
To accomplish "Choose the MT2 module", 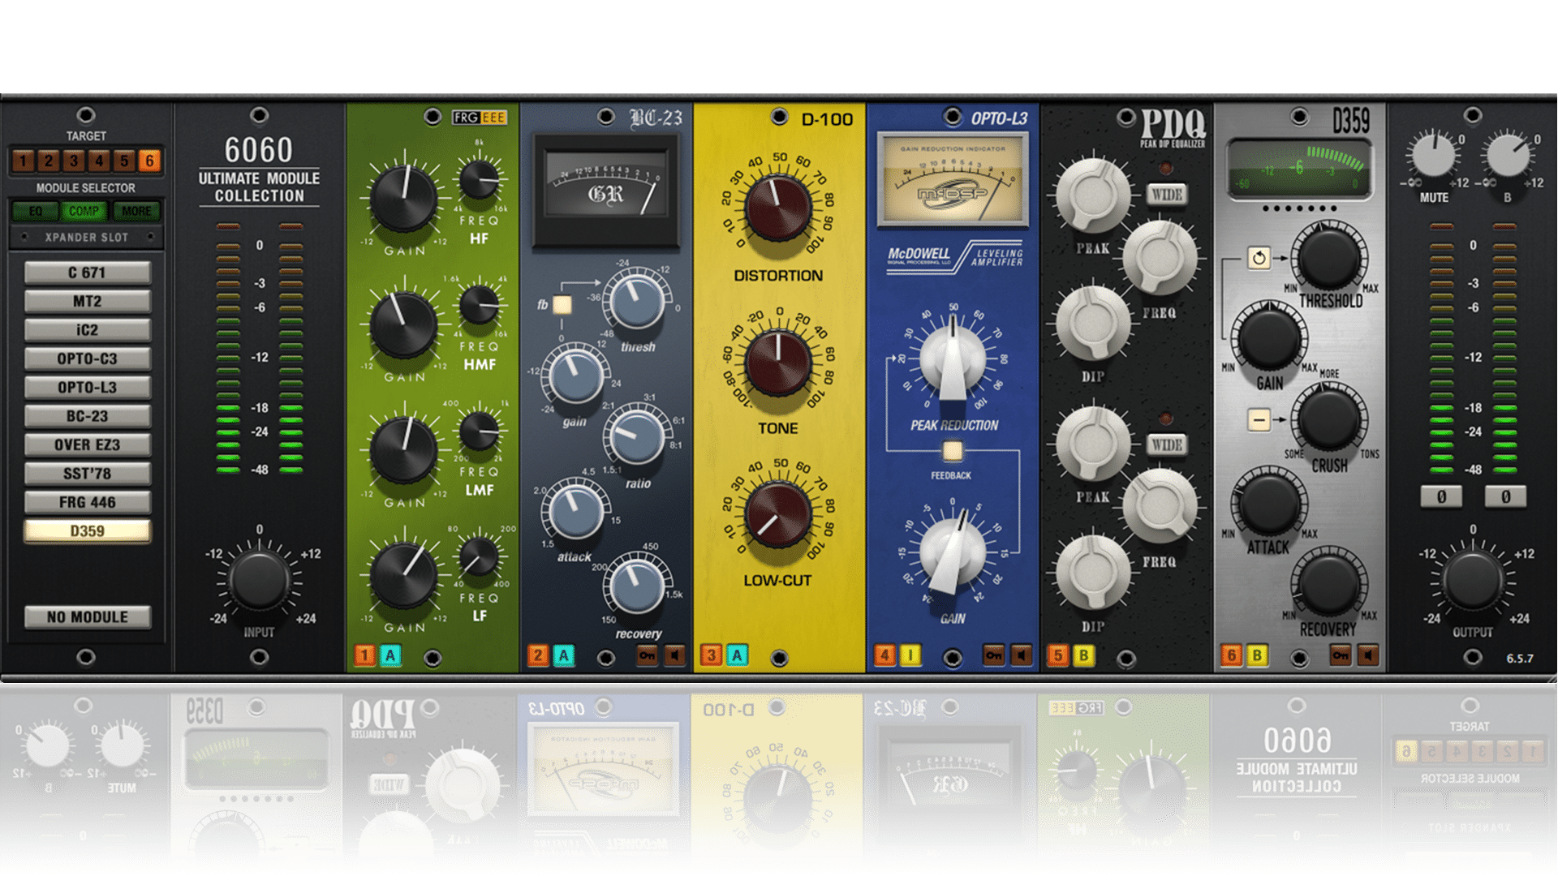I will [x=87, y=301].
